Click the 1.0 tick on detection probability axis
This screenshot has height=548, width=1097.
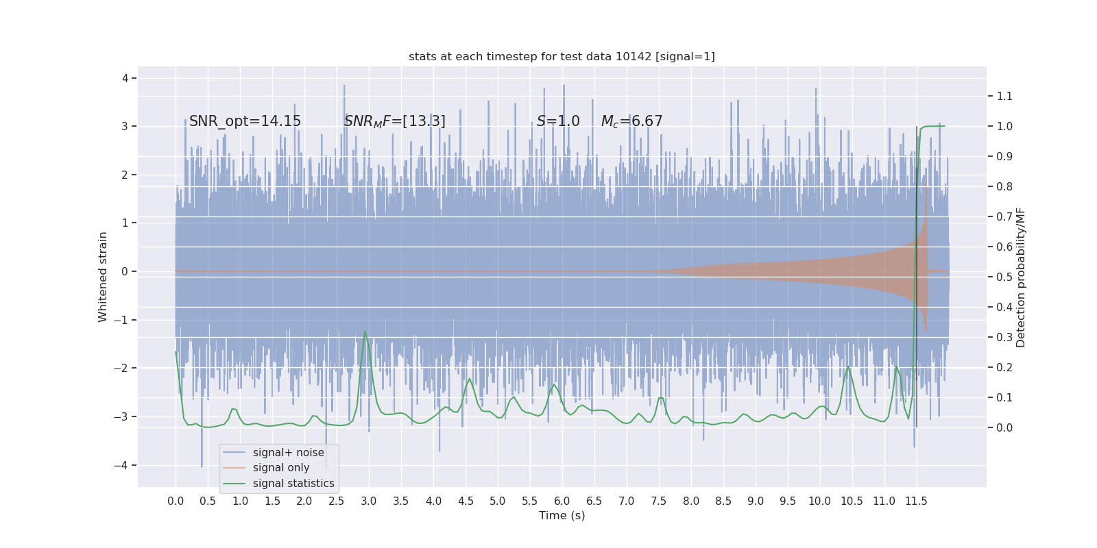pyautogui.click(x=1004, y=126)
